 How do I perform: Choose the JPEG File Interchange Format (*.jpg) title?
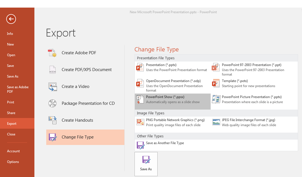pos(248,120)
